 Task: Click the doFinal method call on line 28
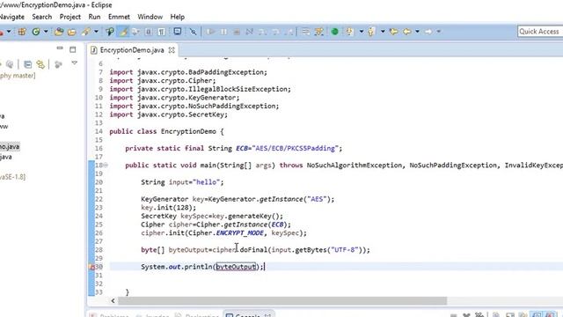(253, 250)
